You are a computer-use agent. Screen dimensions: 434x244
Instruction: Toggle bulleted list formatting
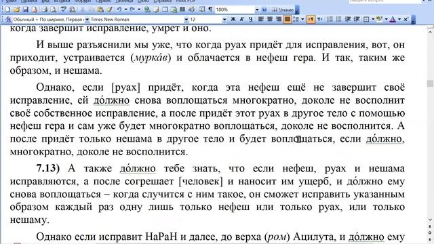[x=339, y=20]
